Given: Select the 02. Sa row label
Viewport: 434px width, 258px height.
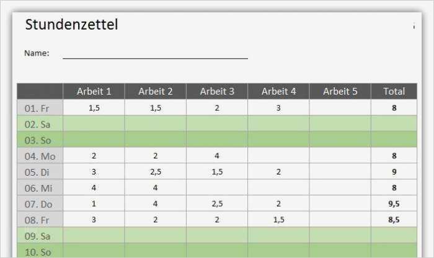Looking at the screenshot, I should pos(40,124).
